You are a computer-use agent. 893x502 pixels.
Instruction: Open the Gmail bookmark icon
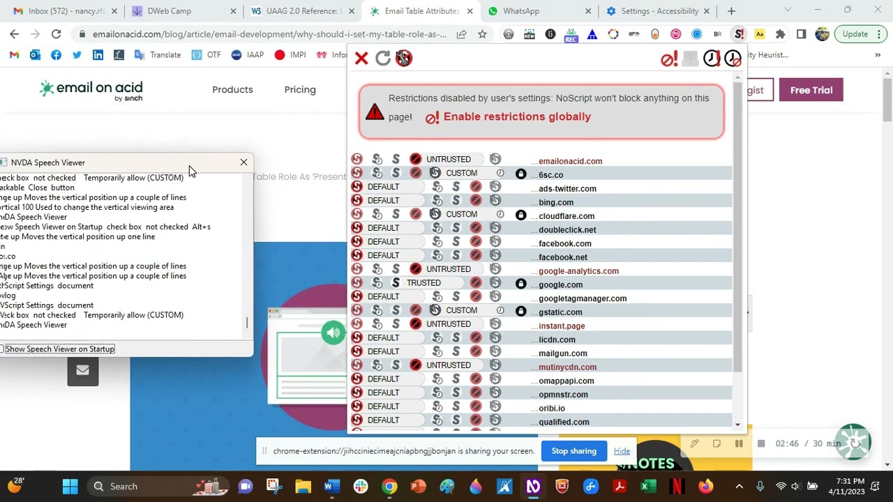[15, 55]
